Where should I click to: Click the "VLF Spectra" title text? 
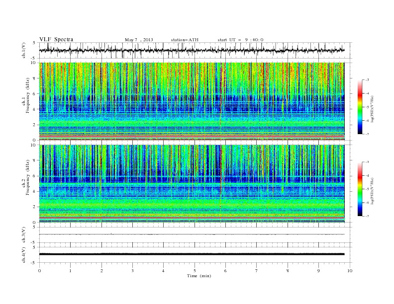pyautogui.click(x=56, y=39)
